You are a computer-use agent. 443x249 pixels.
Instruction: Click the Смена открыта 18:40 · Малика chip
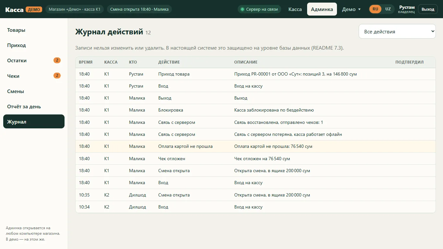tap(139, 9)
